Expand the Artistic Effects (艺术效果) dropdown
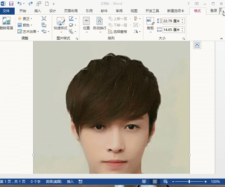Viewport: 225px width, 187px height. [x=28, y=32]
